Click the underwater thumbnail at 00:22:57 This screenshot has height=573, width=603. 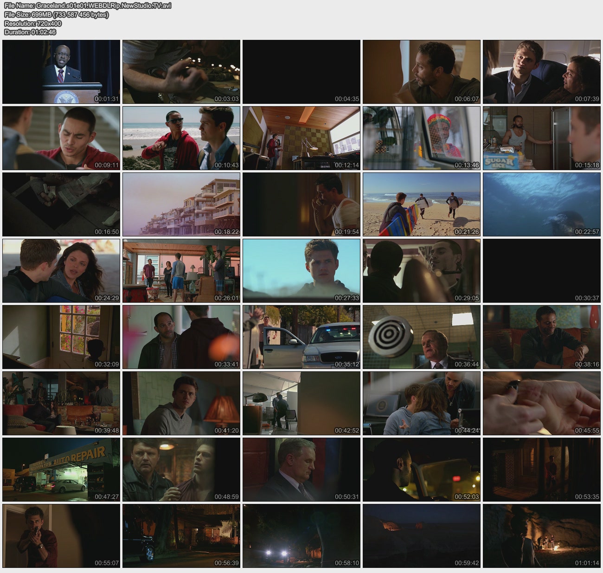[541, 204]
